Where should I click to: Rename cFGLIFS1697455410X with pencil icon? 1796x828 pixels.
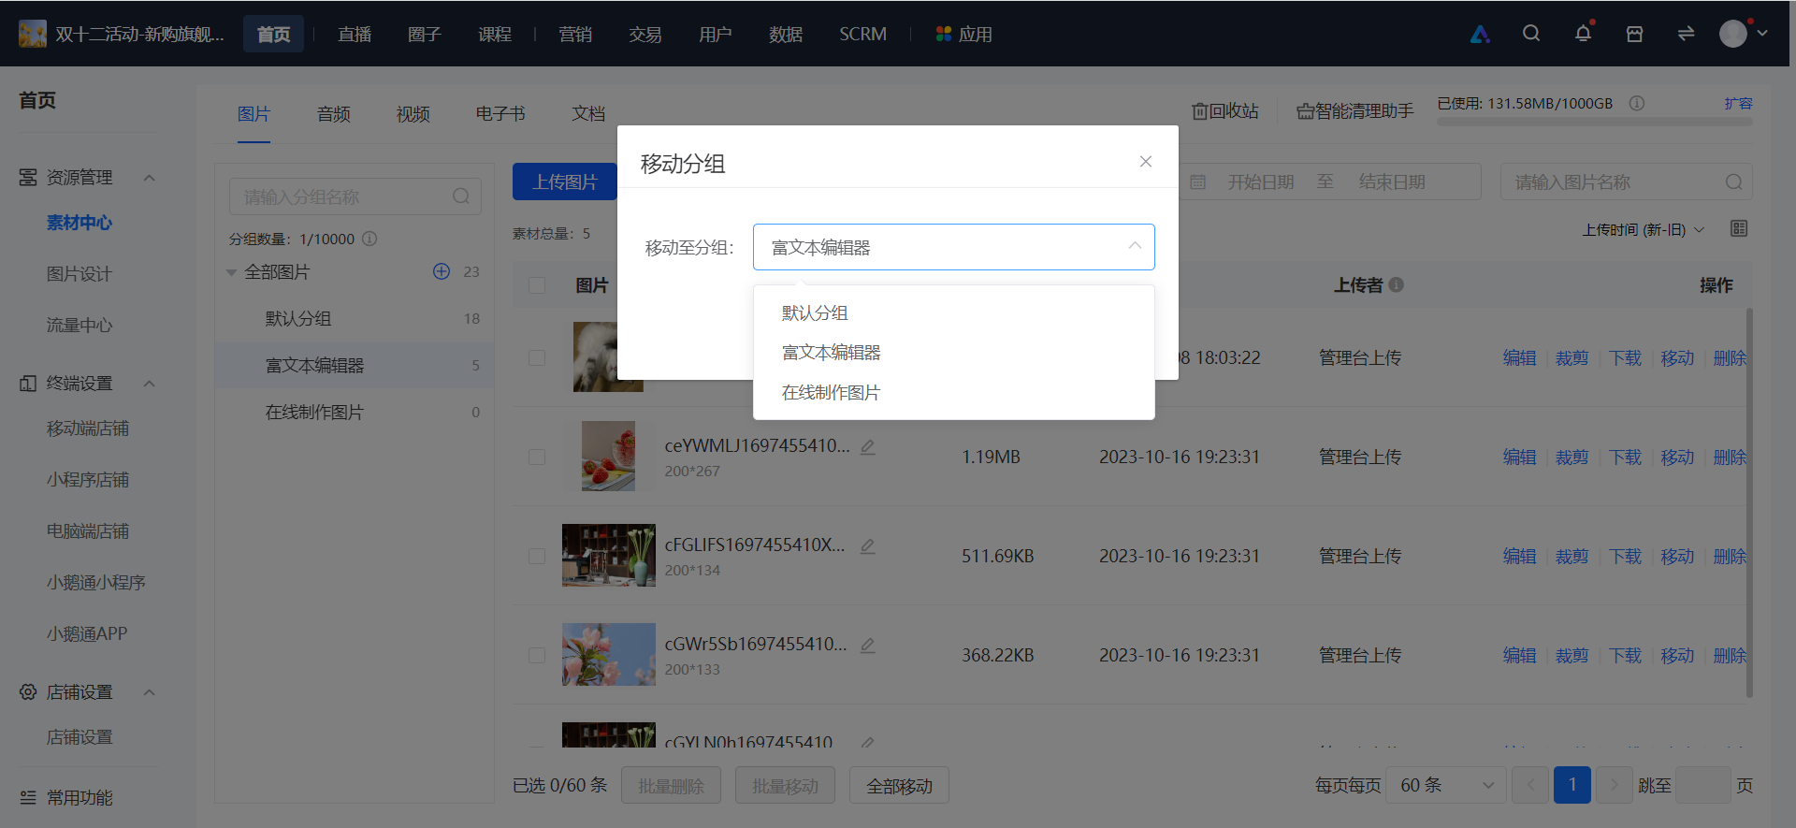(867, 545)
